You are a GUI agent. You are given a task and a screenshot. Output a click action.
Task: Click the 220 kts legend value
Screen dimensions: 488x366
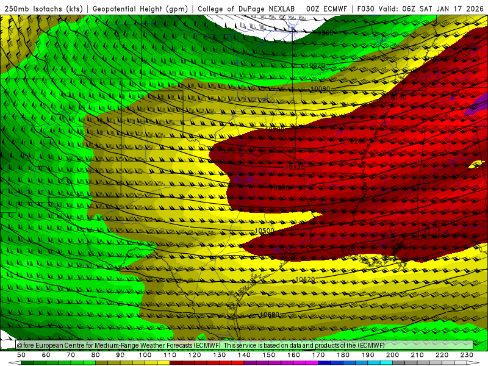[x=442, y=355]
